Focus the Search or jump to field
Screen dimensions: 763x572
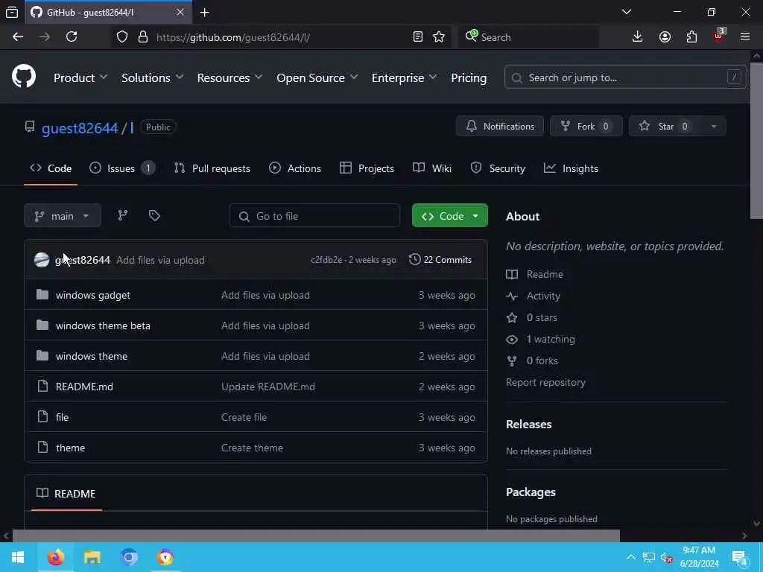click(x=625, y=77)
